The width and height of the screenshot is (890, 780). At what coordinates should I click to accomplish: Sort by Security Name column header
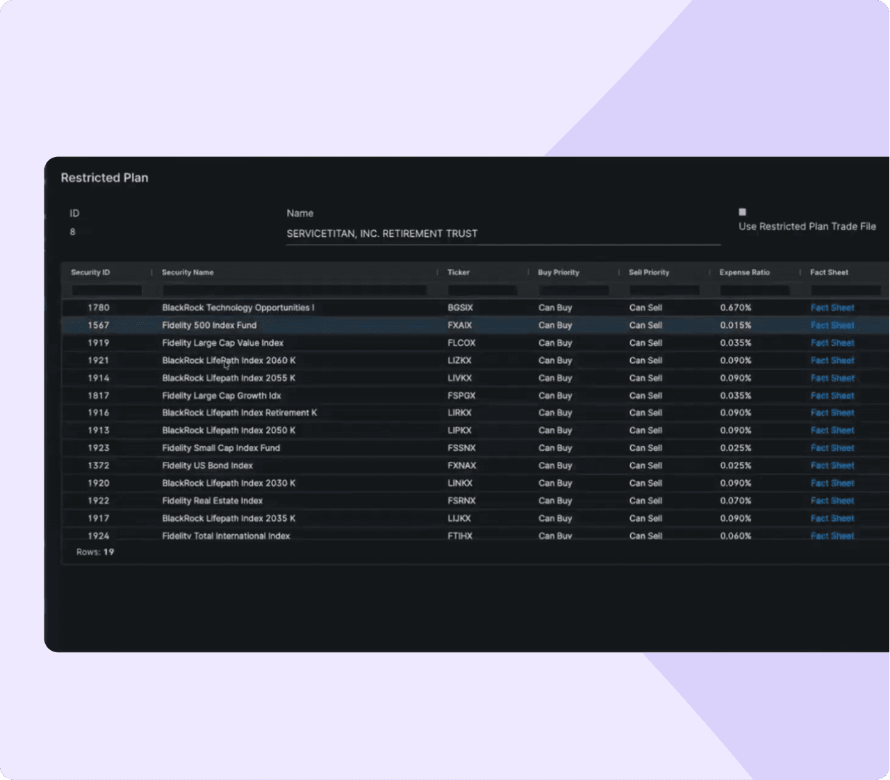tap(188, 272)
